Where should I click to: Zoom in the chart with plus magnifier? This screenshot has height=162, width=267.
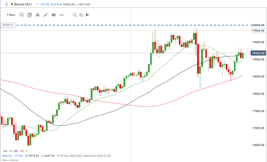81,15
